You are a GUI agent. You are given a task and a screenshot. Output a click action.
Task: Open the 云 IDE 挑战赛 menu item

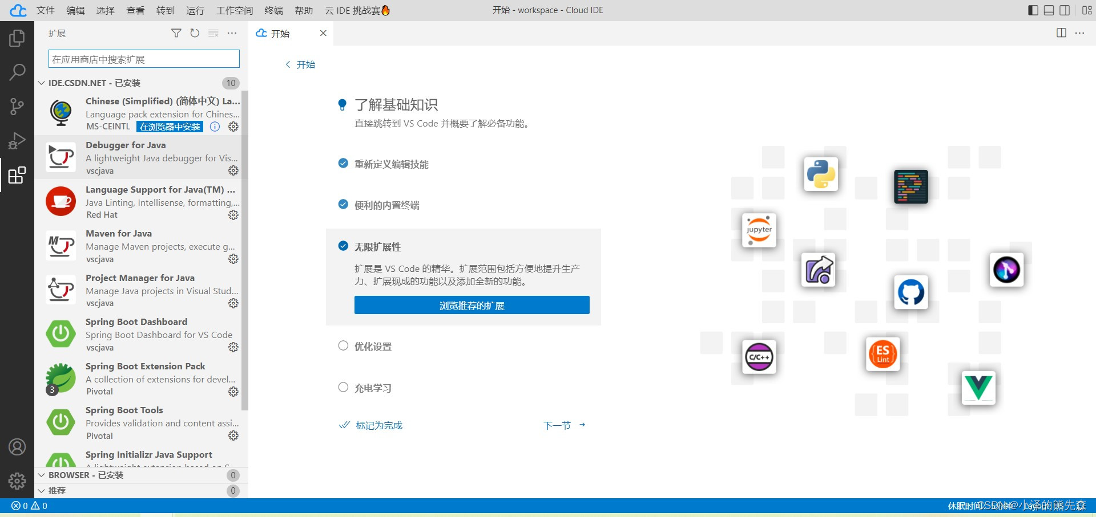(357, 10)
